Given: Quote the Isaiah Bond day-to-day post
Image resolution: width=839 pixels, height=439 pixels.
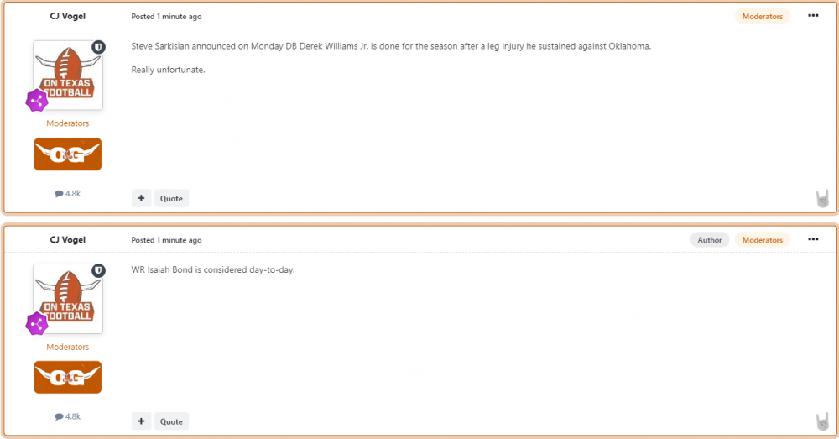Looking at the screenshot, I should (171, 421).
